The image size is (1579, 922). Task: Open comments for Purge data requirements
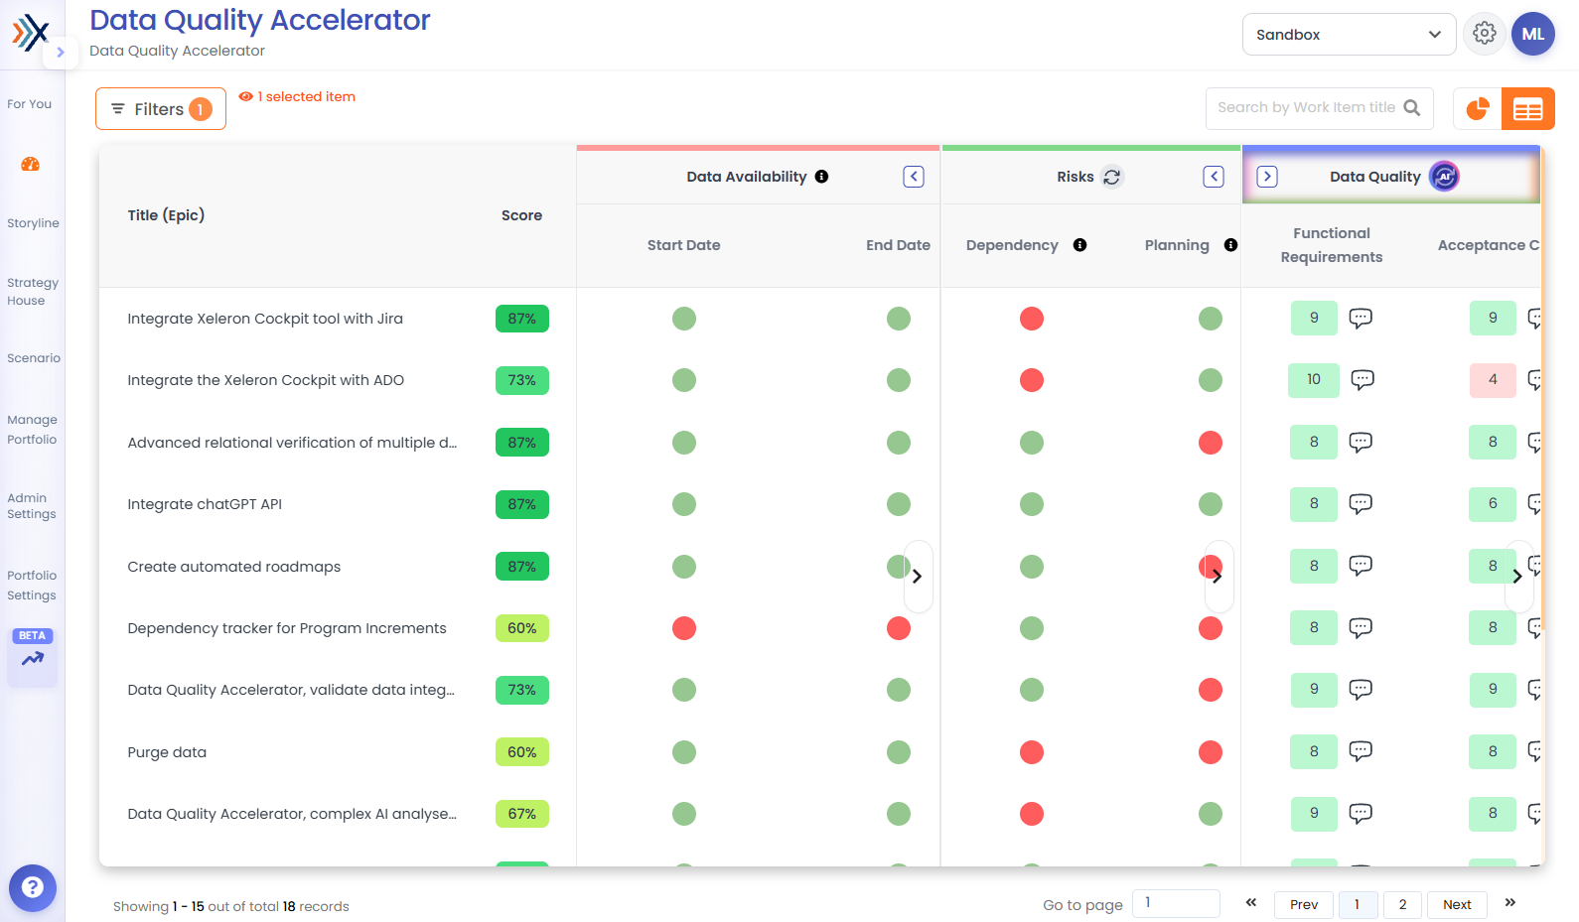click(1361, 751)
